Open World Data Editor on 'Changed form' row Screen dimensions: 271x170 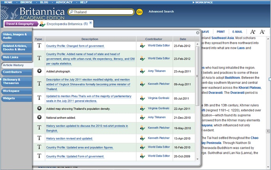point(159,46)
